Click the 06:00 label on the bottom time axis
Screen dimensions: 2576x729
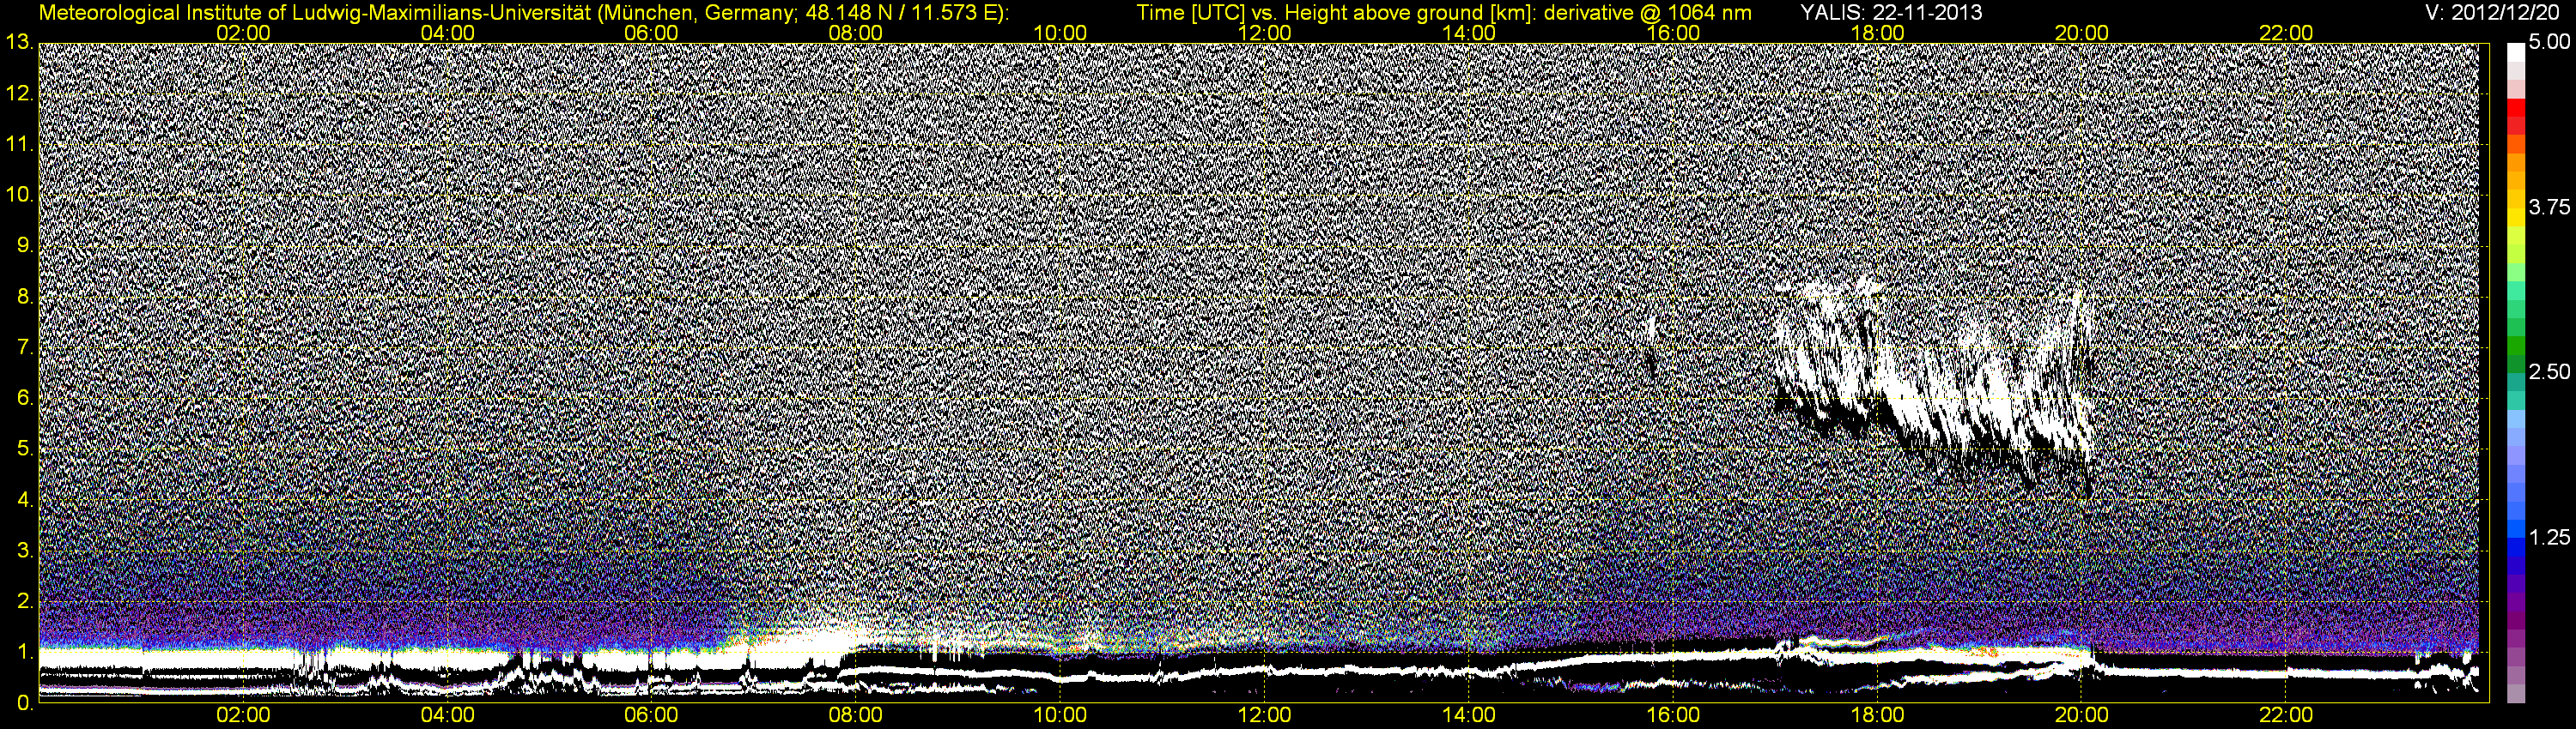(x=652, y=716)
